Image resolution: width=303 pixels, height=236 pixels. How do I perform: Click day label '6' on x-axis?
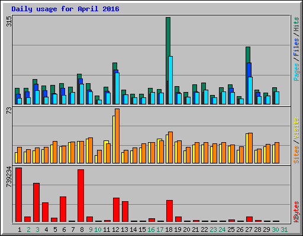[64, 230]
